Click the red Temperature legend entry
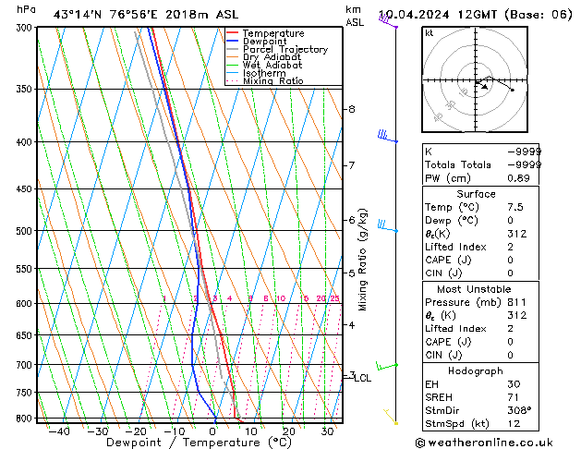 (265, 33)
